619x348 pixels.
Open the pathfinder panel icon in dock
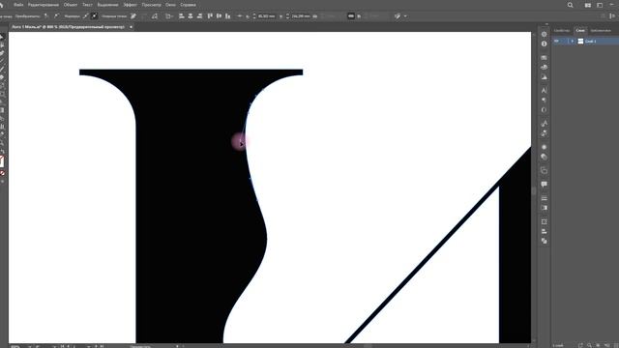(544, 241)
